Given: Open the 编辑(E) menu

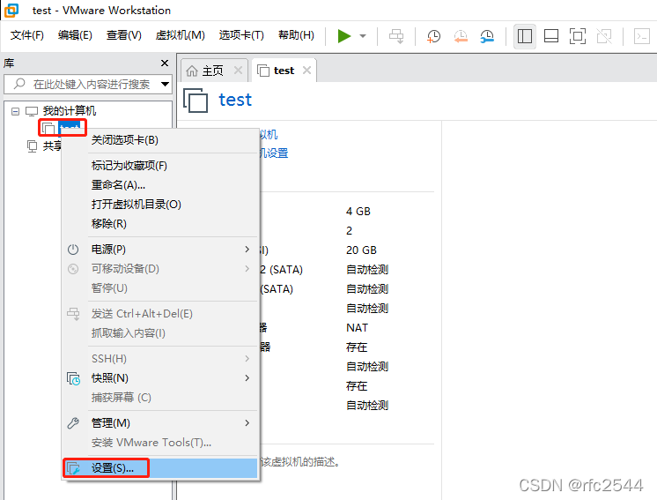Looking at the screenshot, I should point(75,35).
